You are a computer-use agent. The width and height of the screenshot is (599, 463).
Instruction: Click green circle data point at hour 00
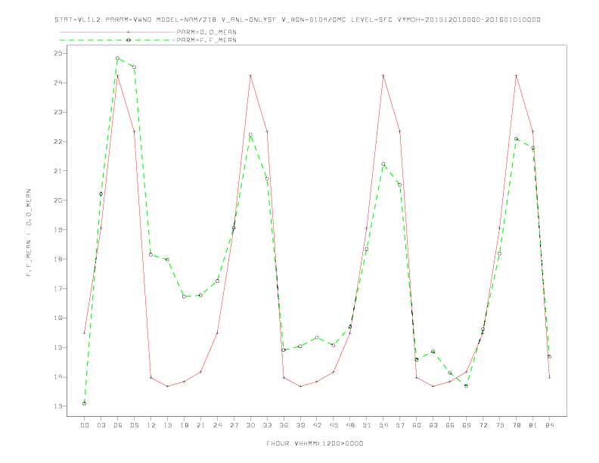click(85, 403)
